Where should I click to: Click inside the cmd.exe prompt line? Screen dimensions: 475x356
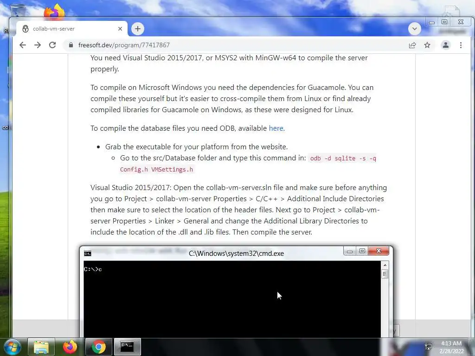point(93,269)
